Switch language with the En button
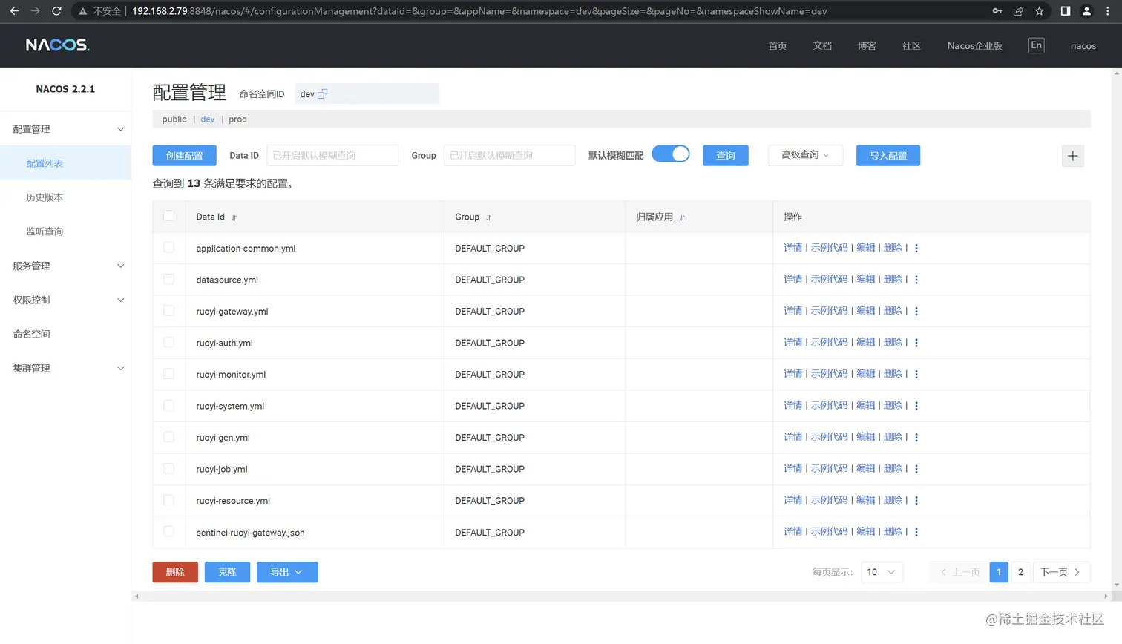Viewport: 1122px width, 644px height. click(1037, 45)
